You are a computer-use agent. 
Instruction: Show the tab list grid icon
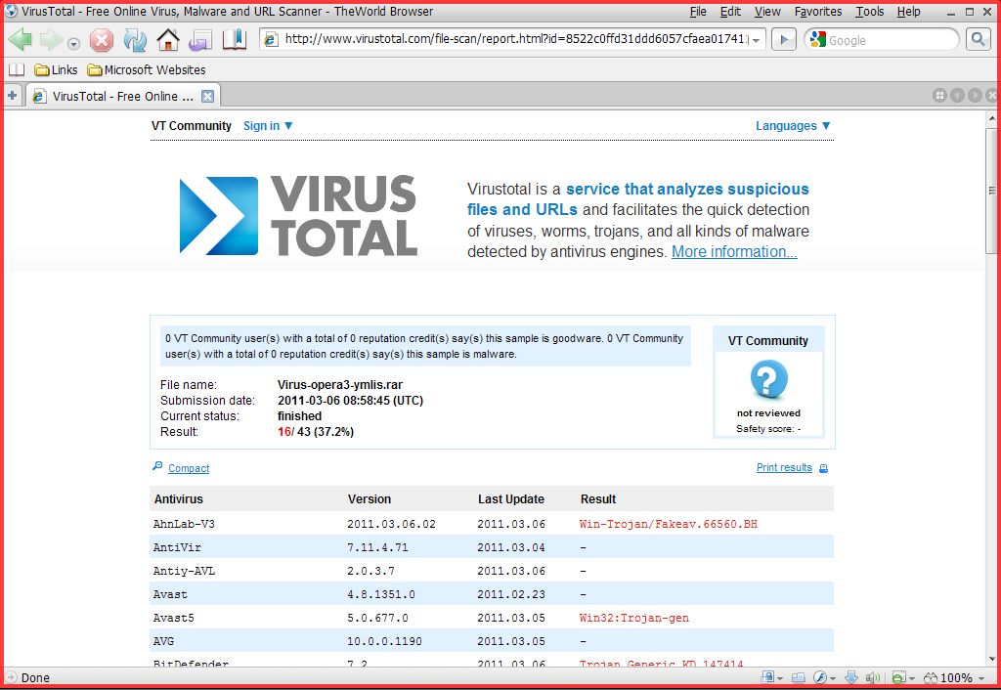(939, 96)
